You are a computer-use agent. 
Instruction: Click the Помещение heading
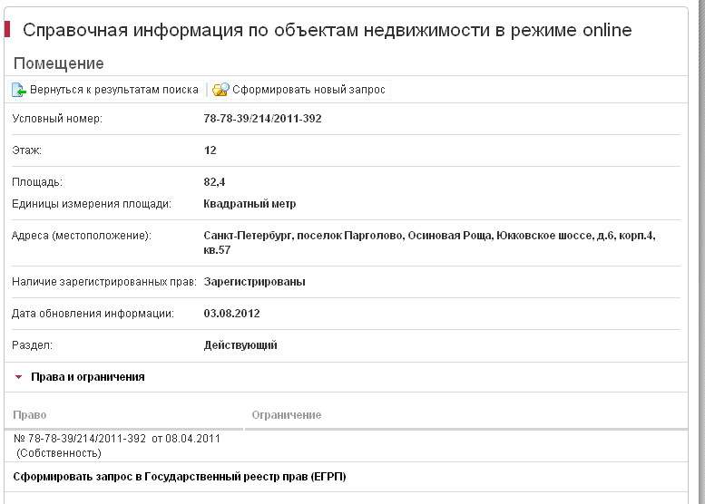coord(58,63)
